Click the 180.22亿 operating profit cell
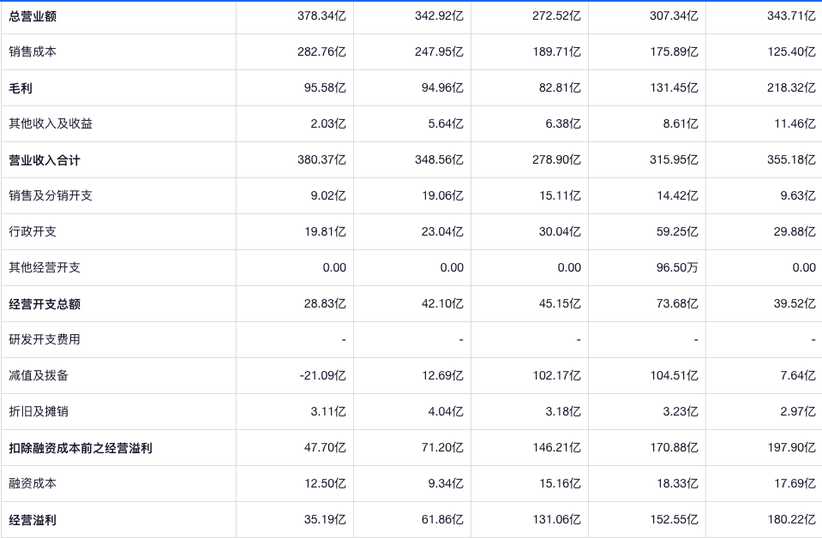 791,520
